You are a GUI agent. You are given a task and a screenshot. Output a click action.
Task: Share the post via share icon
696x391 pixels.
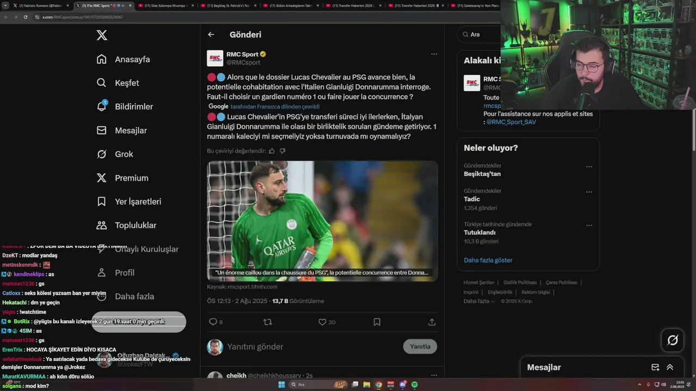(x=432, y=322)
